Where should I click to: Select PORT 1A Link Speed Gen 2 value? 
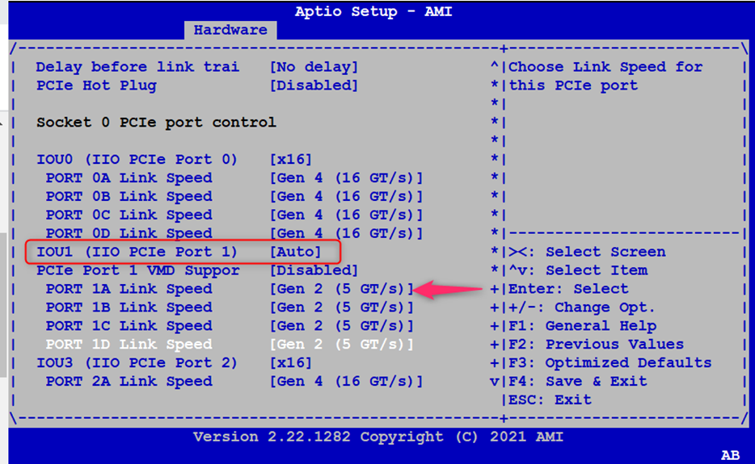(x=341, y=289)
